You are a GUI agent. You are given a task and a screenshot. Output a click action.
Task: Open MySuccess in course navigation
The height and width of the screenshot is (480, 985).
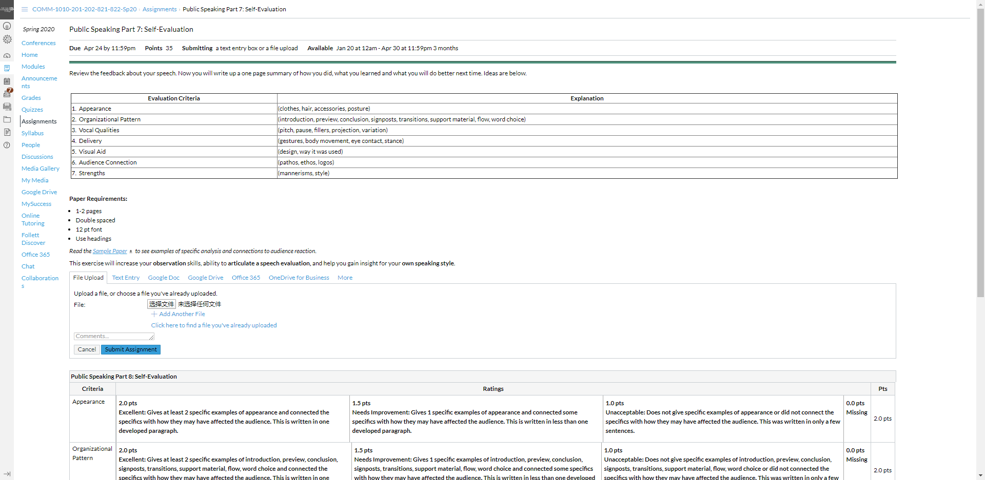tap(36, 204)
